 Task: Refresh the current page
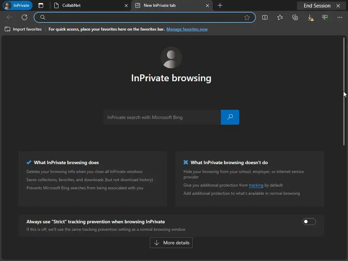[24, 17]
